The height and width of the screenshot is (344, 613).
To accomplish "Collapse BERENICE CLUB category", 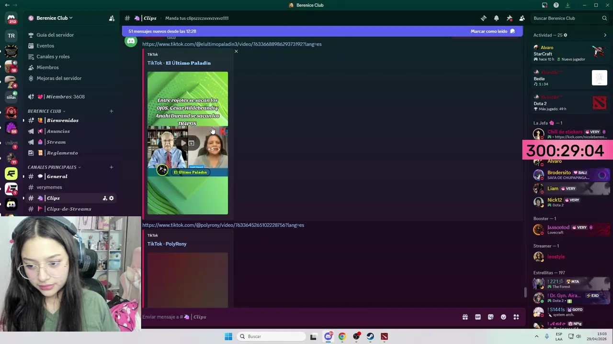I will coord(46,111).
